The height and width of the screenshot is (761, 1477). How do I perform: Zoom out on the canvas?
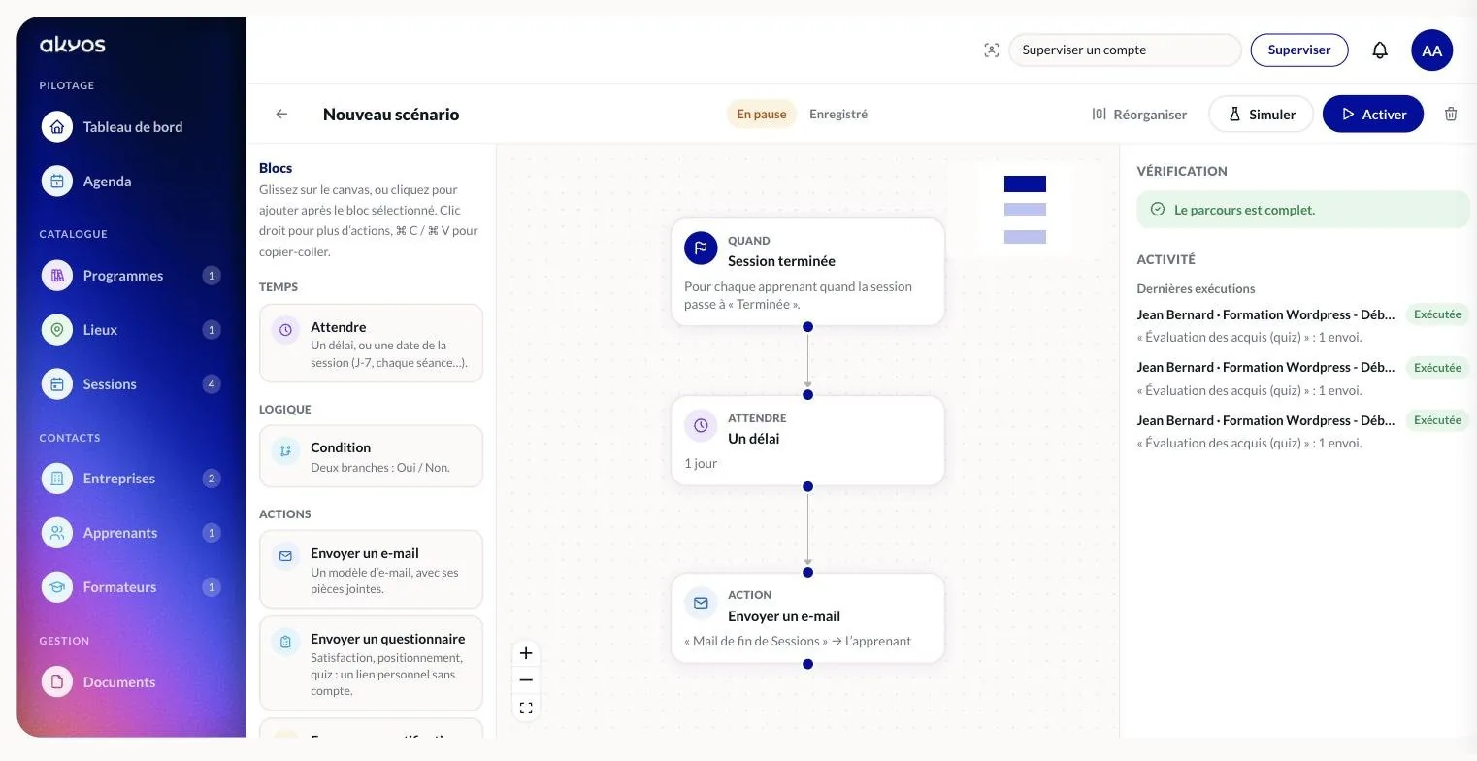point(526,680)
